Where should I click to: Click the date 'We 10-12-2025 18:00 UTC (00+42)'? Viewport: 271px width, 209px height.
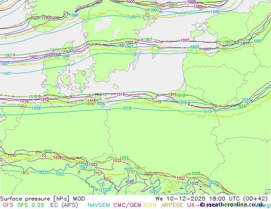point(212,199)
